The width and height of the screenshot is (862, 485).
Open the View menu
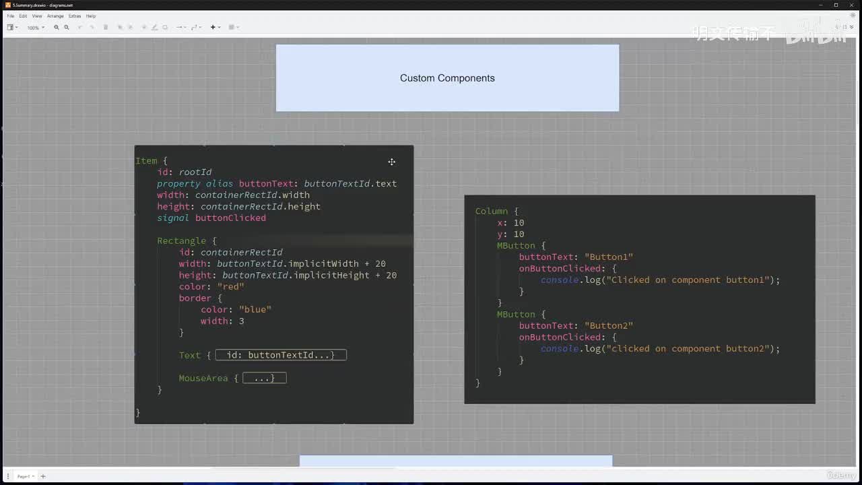point(36,16)
